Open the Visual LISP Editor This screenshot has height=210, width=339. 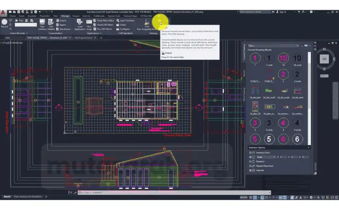103,25
